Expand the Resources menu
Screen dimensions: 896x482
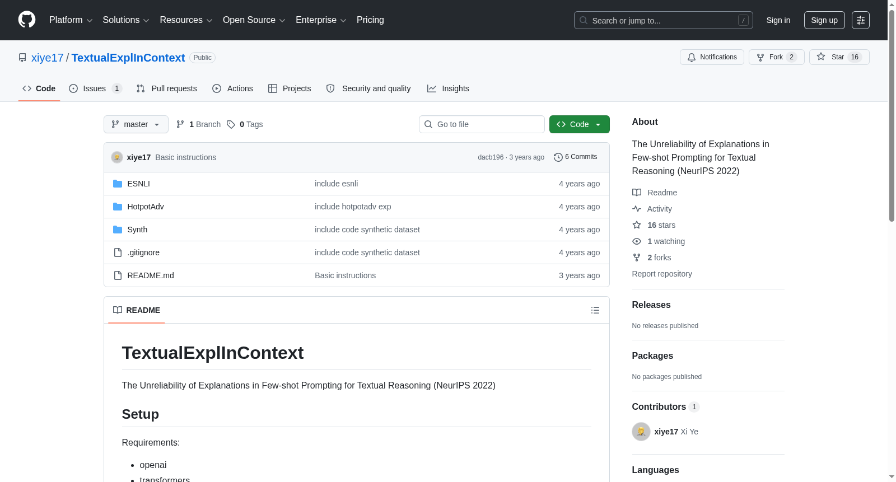click(x=186, y=20)
